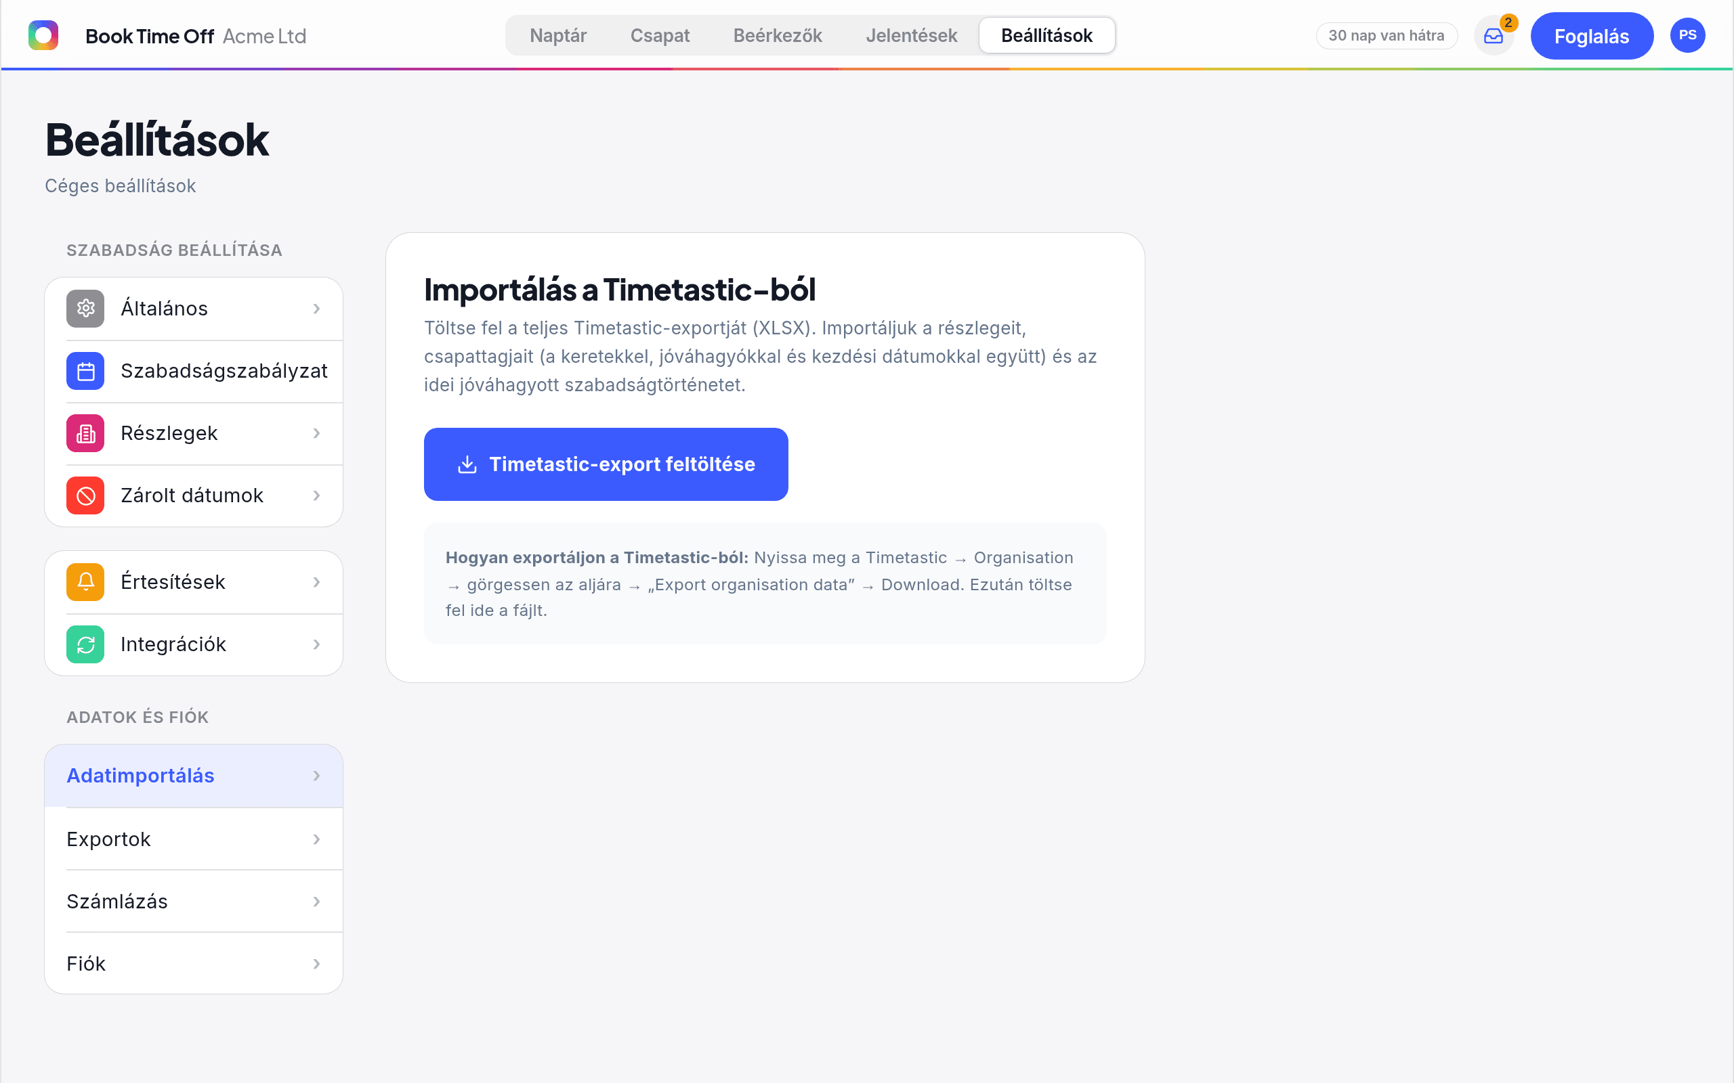The image size is (1734, 1083).
Task: Open the PS user avatar menu
Action: pos(1687,35)
